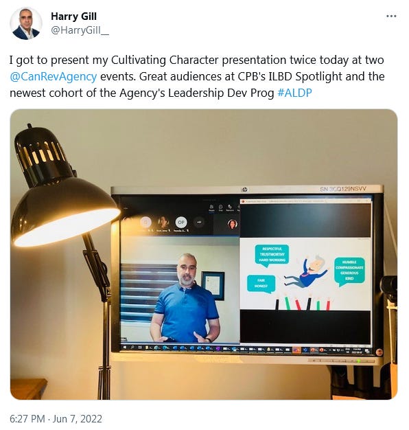409x430 pixels.
Task: Open the People icon in the Teams toolbar
Action: tap(211, 207)
